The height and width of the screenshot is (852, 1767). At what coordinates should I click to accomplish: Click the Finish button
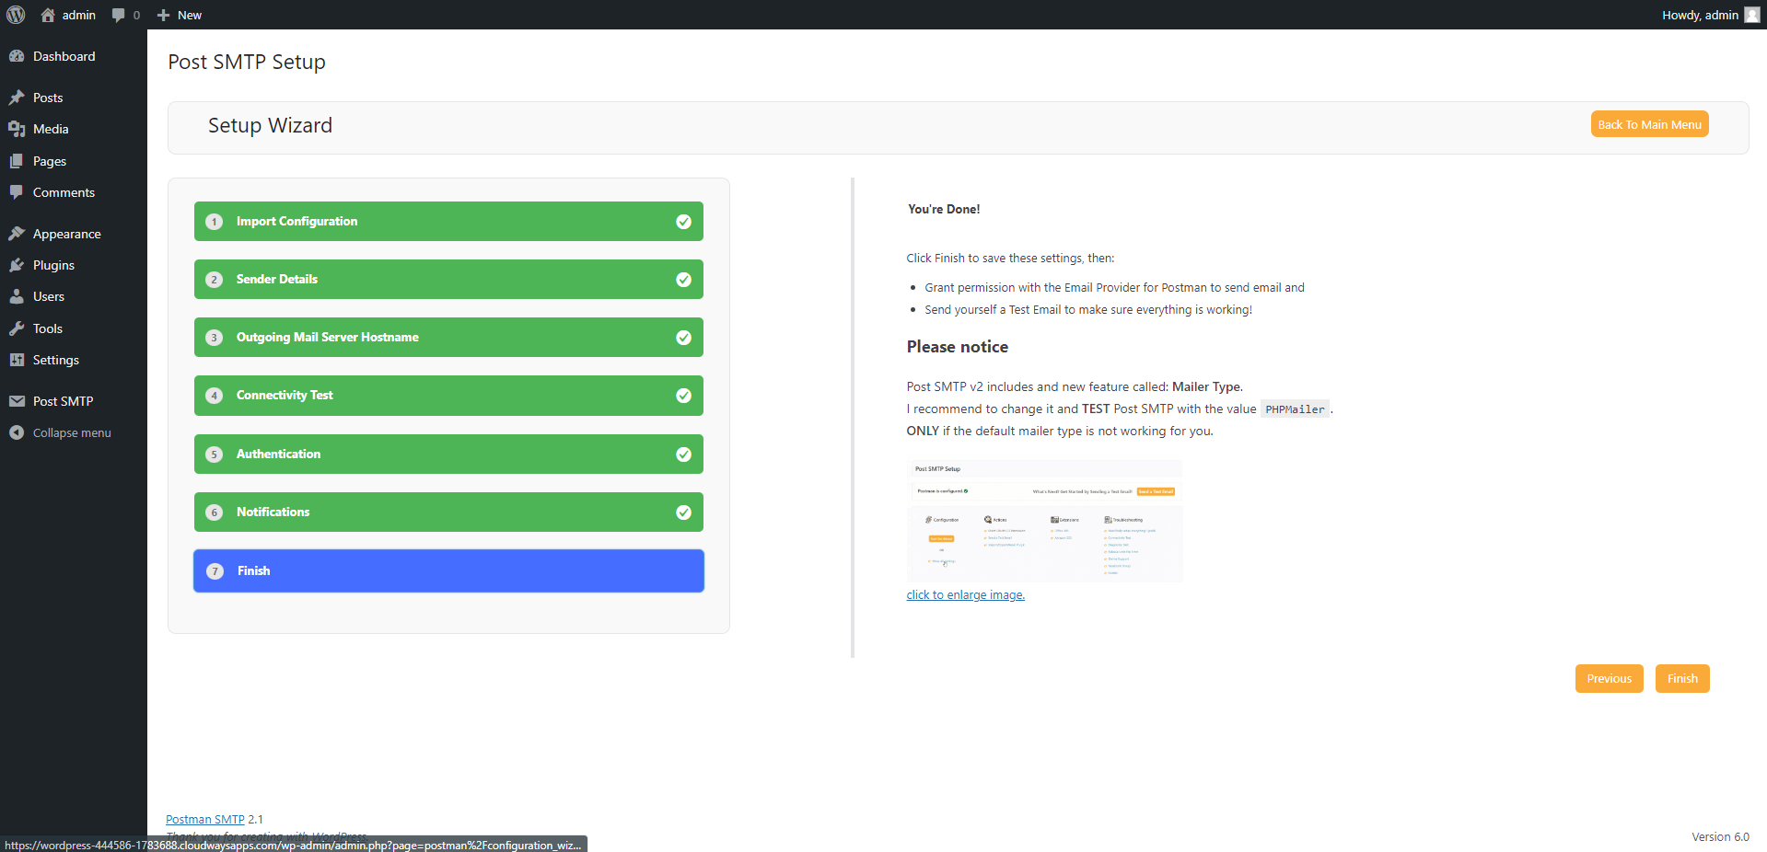[x=1681, y=678]
